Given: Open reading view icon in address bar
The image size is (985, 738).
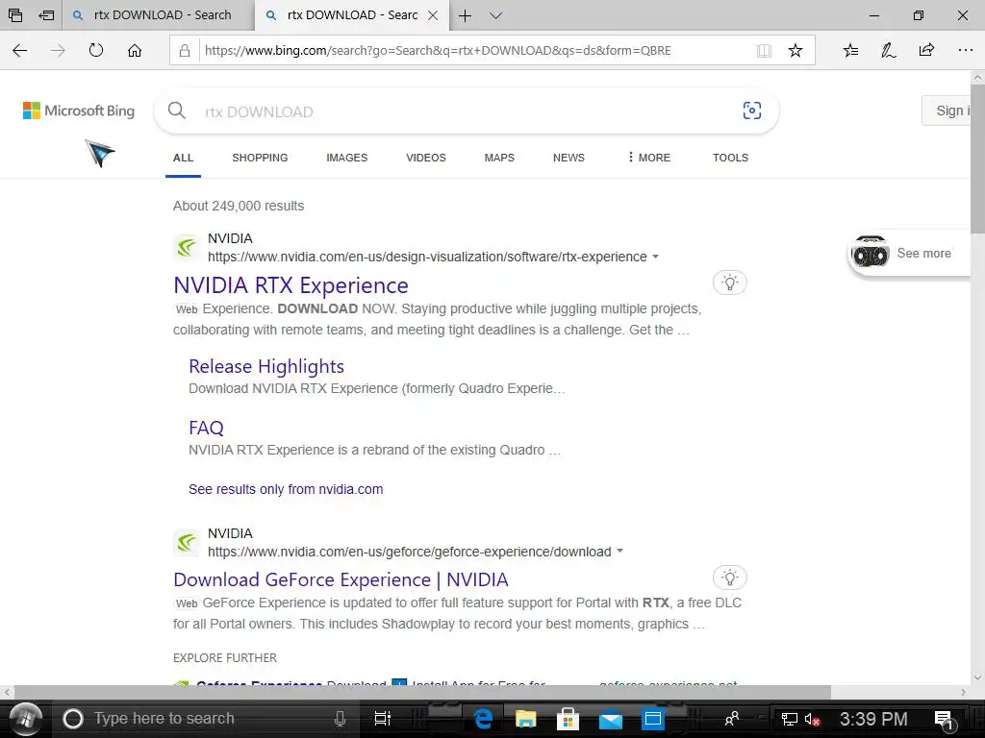Looking at the screenshot, I should [764, 51].
